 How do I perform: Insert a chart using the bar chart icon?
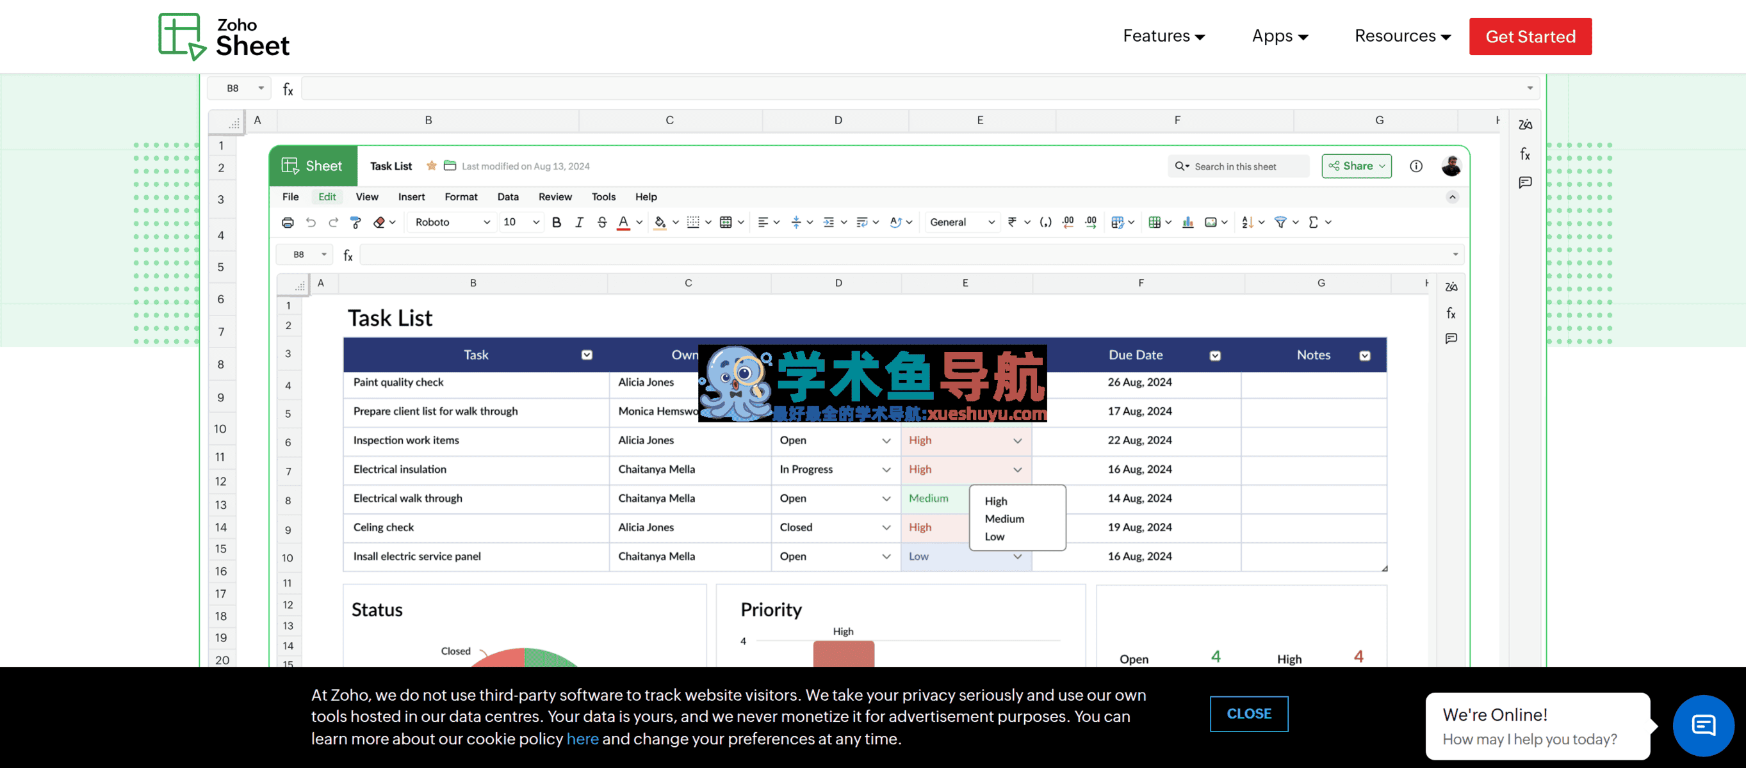[x=1187, y=222]
